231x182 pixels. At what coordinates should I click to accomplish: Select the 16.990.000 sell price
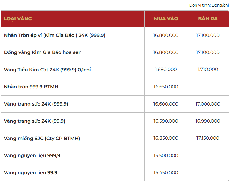coord(208,121)
